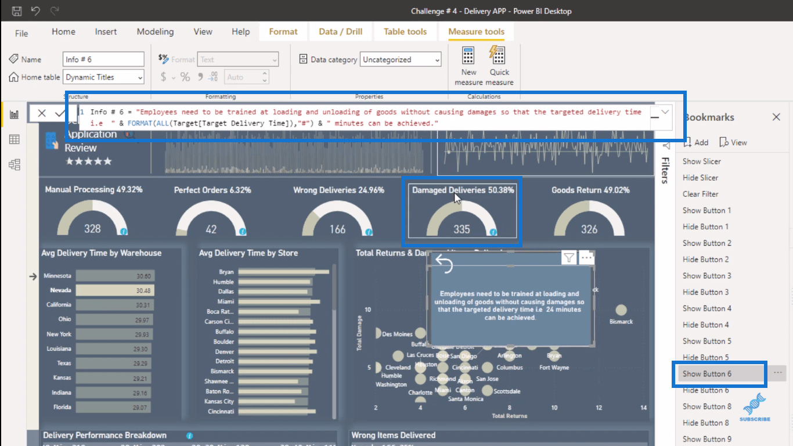This screenshot has width=793, height=446.
Task: Open the Data category dropdown
Action: coord(437,59)
